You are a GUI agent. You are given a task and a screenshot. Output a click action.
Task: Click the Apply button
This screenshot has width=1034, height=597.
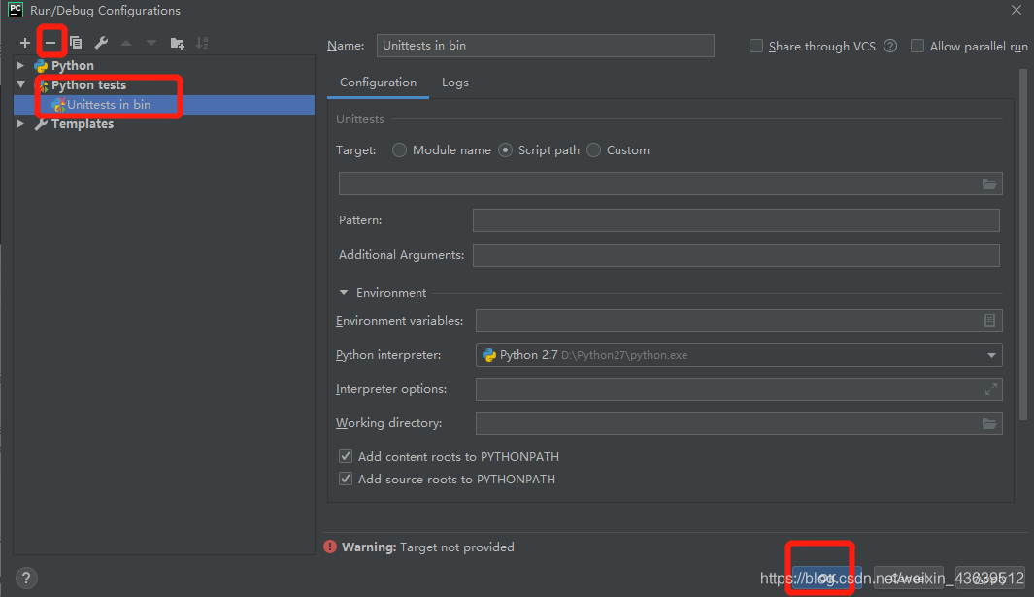click(x=989, y=578)
